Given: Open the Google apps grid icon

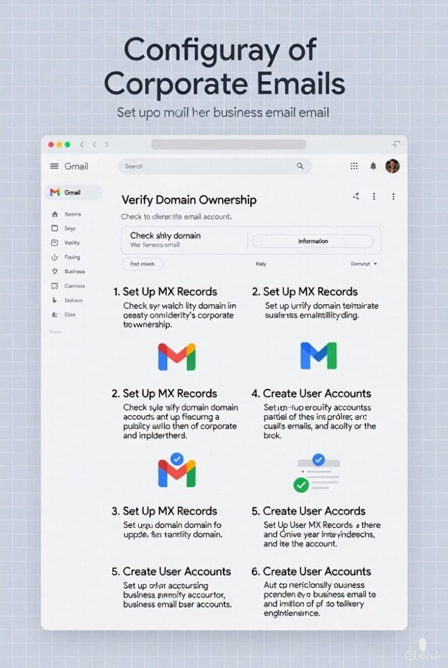Looking at the screenshot, I should pos(354,166).
